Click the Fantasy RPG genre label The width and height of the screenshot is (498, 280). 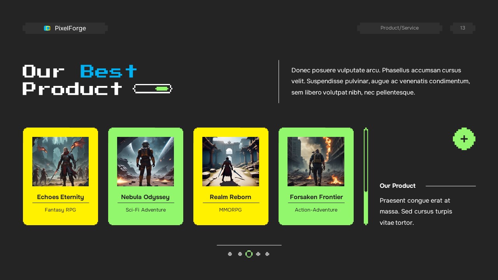60,210
